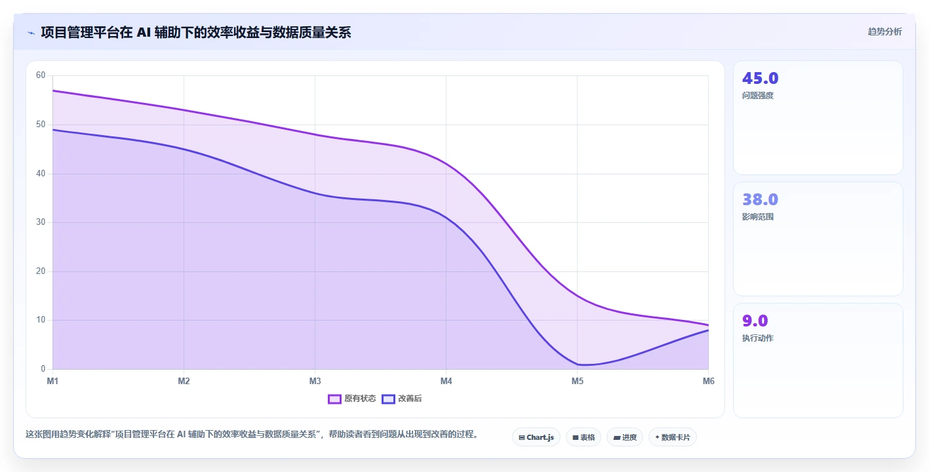Toggle the 改善后 legend swatch

[x=388, y=399]
